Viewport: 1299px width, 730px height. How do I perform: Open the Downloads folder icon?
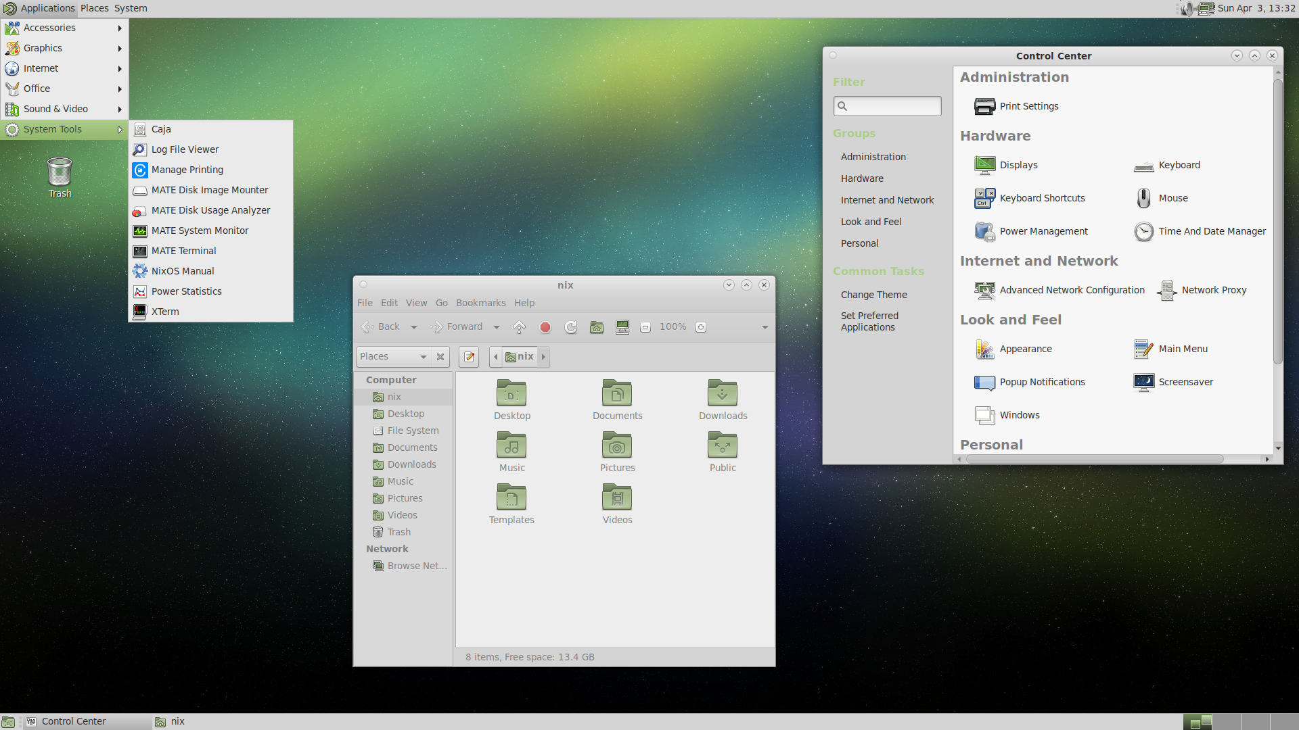pyautogui.click(x=723, y=400)
